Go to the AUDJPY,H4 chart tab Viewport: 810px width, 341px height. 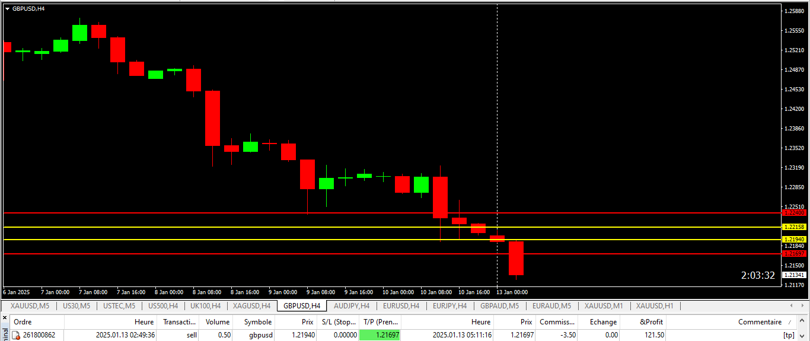352,306
